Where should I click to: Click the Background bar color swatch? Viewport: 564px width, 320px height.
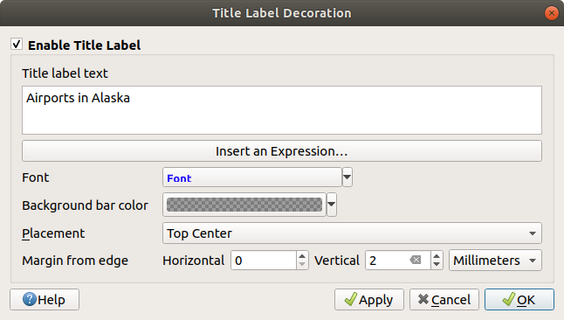244,205
